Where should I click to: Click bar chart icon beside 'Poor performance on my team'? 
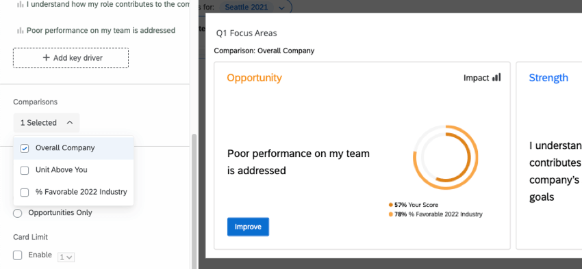pyautogui.click(x=21, y=31)
